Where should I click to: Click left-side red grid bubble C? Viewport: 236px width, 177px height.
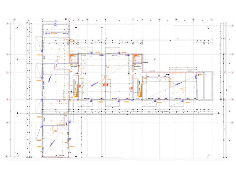pos(7,72)
